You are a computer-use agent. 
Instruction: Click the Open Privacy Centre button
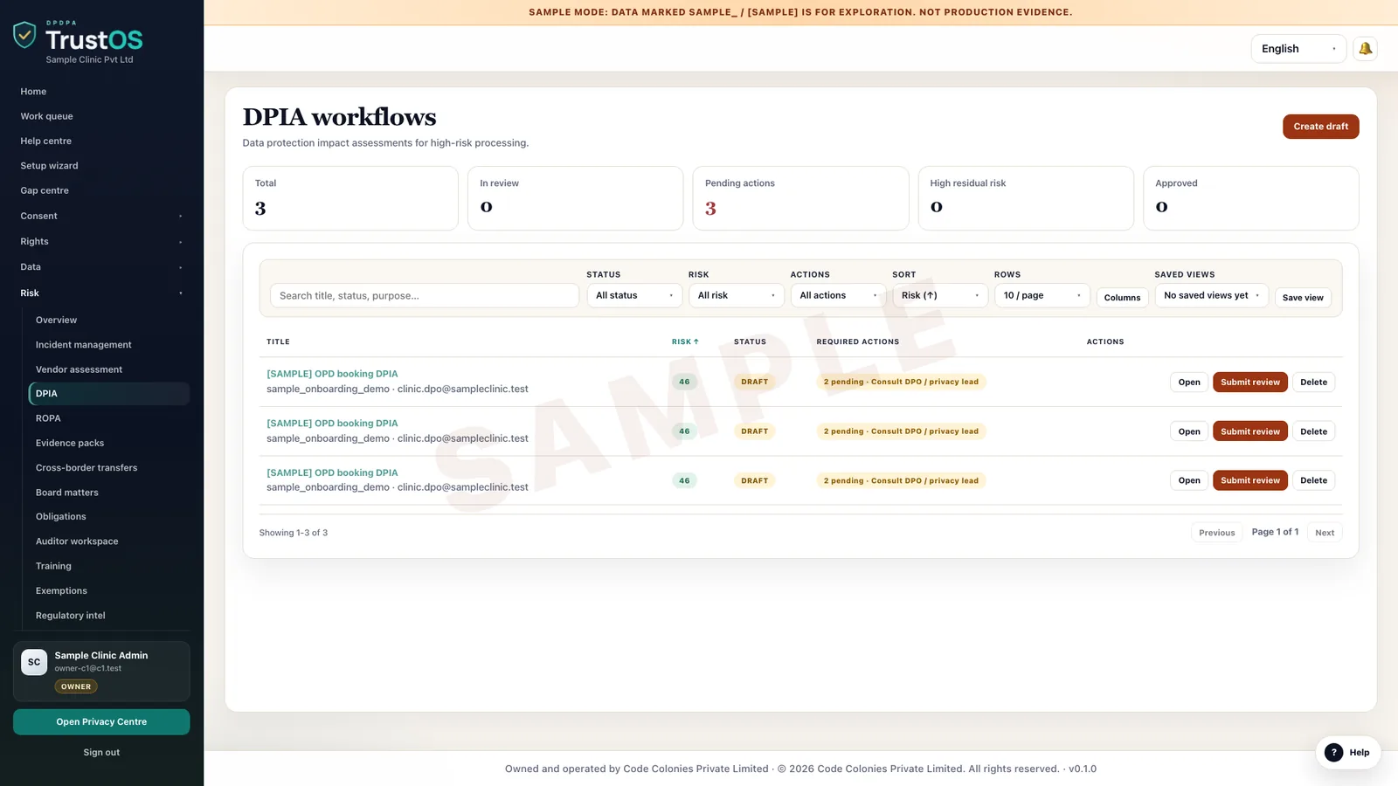[x=101, y=722]
